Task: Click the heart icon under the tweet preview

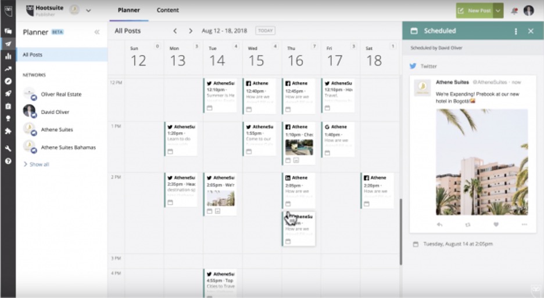Action: [496, 224]
